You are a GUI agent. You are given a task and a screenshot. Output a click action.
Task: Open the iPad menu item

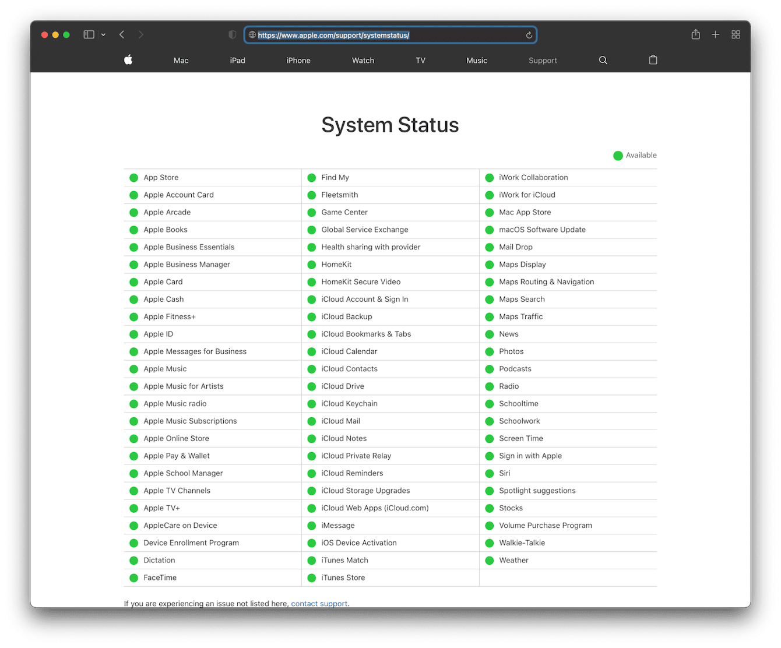point(238,61)
